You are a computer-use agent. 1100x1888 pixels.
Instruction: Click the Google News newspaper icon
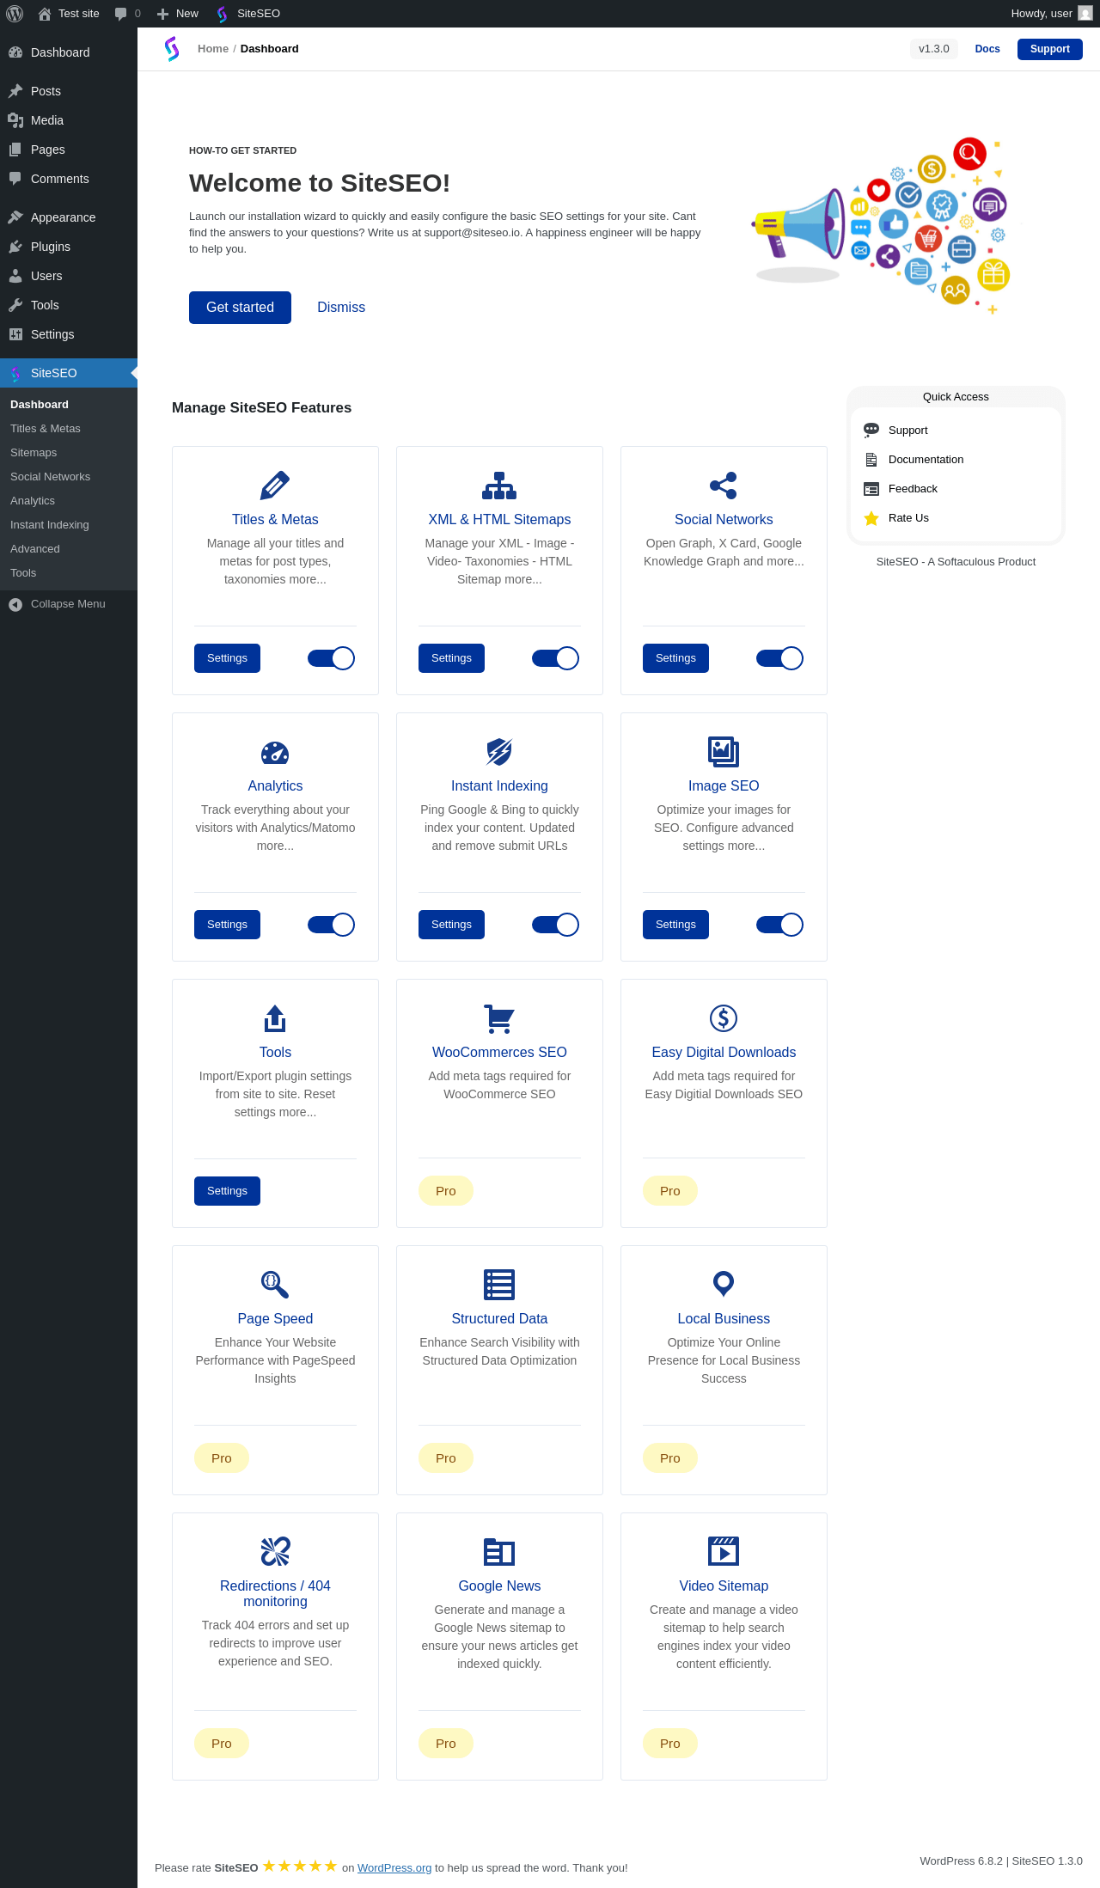click(x=499, y=1552)
